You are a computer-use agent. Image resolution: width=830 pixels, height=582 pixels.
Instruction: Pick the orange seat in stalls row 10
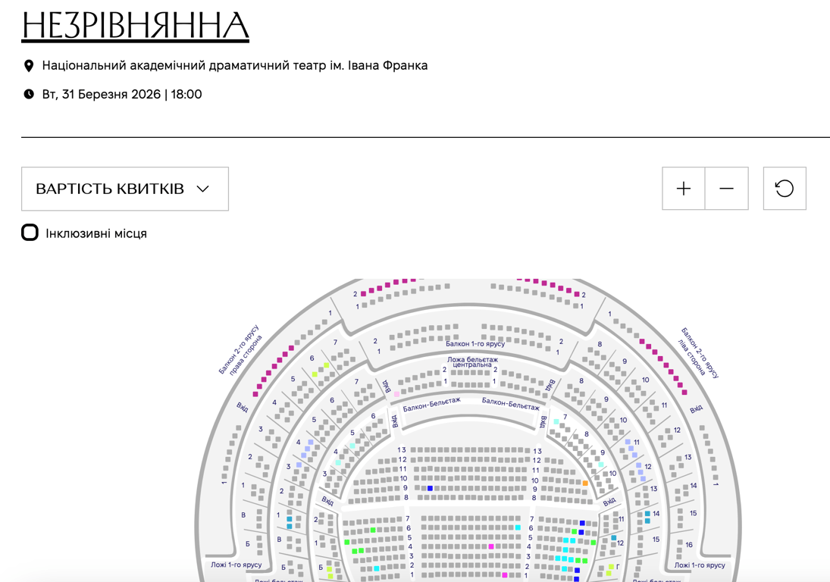pyautogui.click(x=585, y=483)
